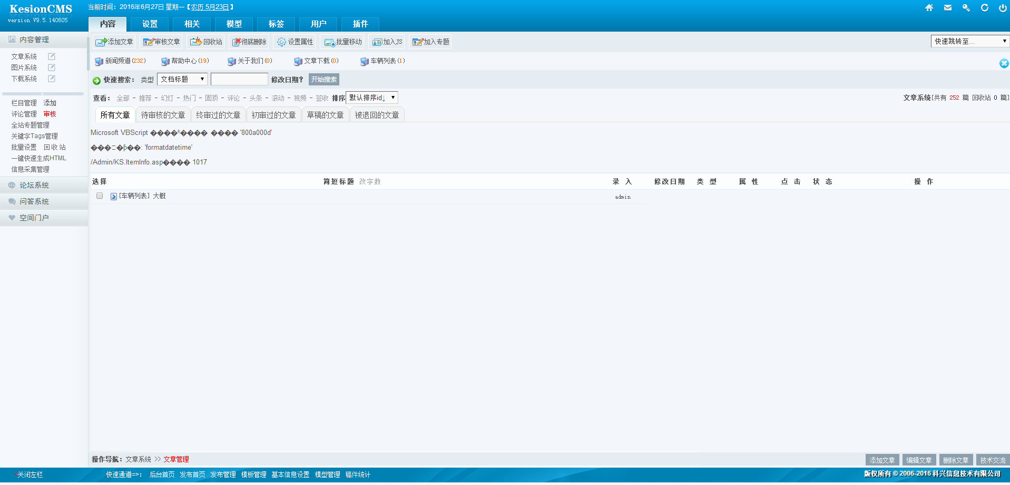Image resolution: width=1010 pixels, height=485 pixels.
Task: Open 回收站 from the toolbar
Action: point(207,42)
